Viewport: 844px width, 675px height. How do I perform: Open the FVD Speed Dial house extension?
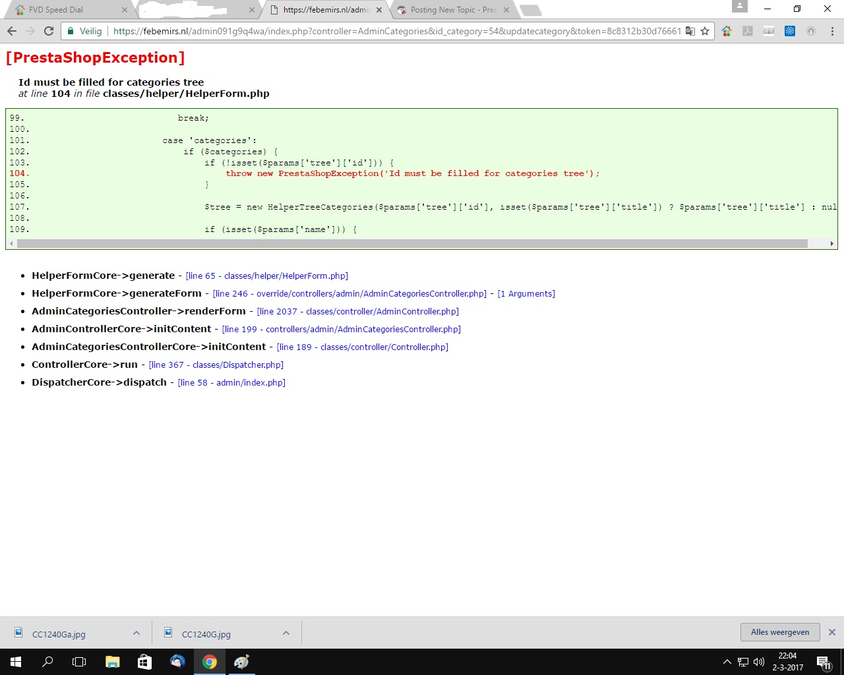(x=727, y=31)
